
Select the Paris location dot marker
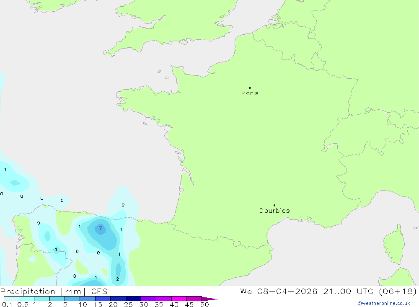(x=250, y=88)
